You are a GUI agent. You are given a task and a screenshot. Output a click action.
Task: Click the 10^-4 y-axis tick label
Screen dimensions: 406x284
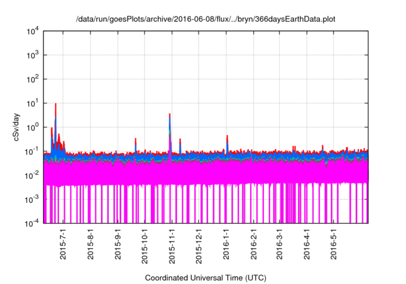pyautogui.click(x=32, y=223)
